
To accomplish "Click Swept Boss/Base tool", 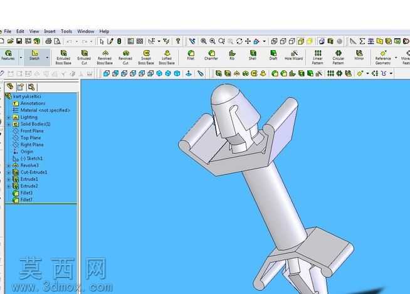I will coord(146,57).
